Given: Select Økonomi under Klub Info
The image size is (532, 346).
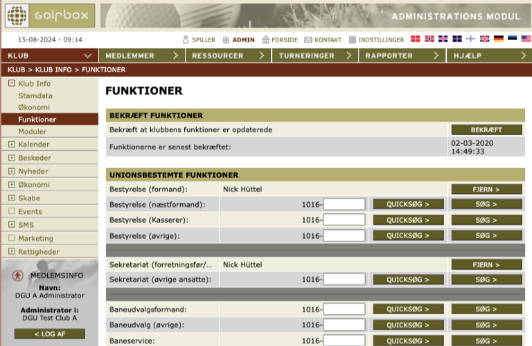Looking at the screenshot, I should [x=34, y=107].
